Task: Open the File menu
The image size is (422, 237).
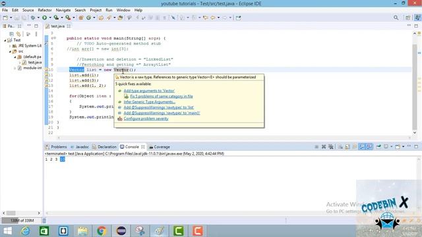Action: (x=5, y=11)
